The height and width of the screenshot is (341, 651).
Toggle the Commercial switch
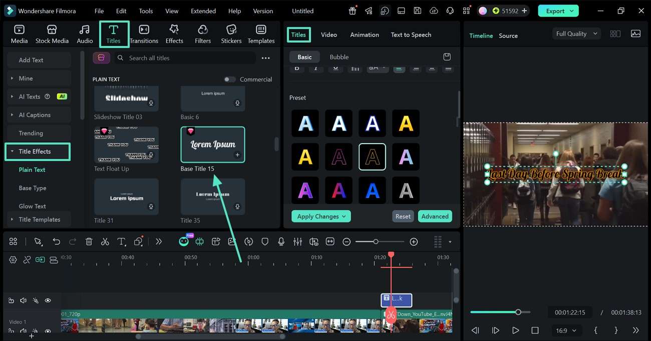coord(229,79)
